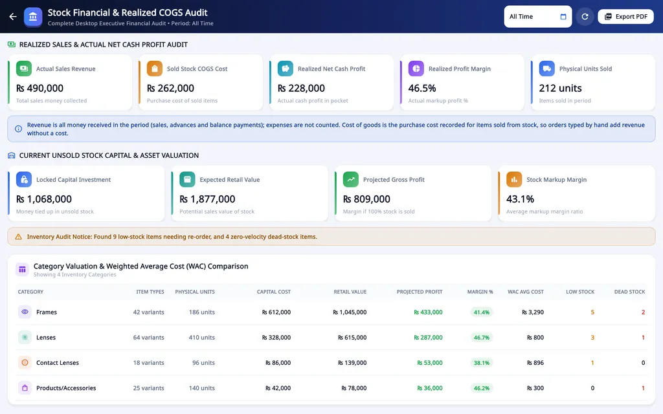This screenshot has height=414, width=663.
Task: Click the MARGIN % column header
Action: [480, 292]
